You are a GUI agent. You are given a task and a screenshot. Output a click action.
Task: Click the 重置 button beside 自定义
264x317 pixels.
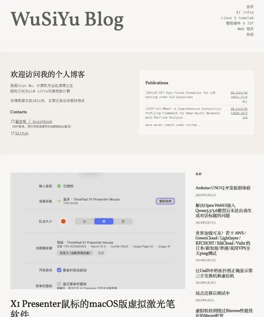(x=101, y=253)
